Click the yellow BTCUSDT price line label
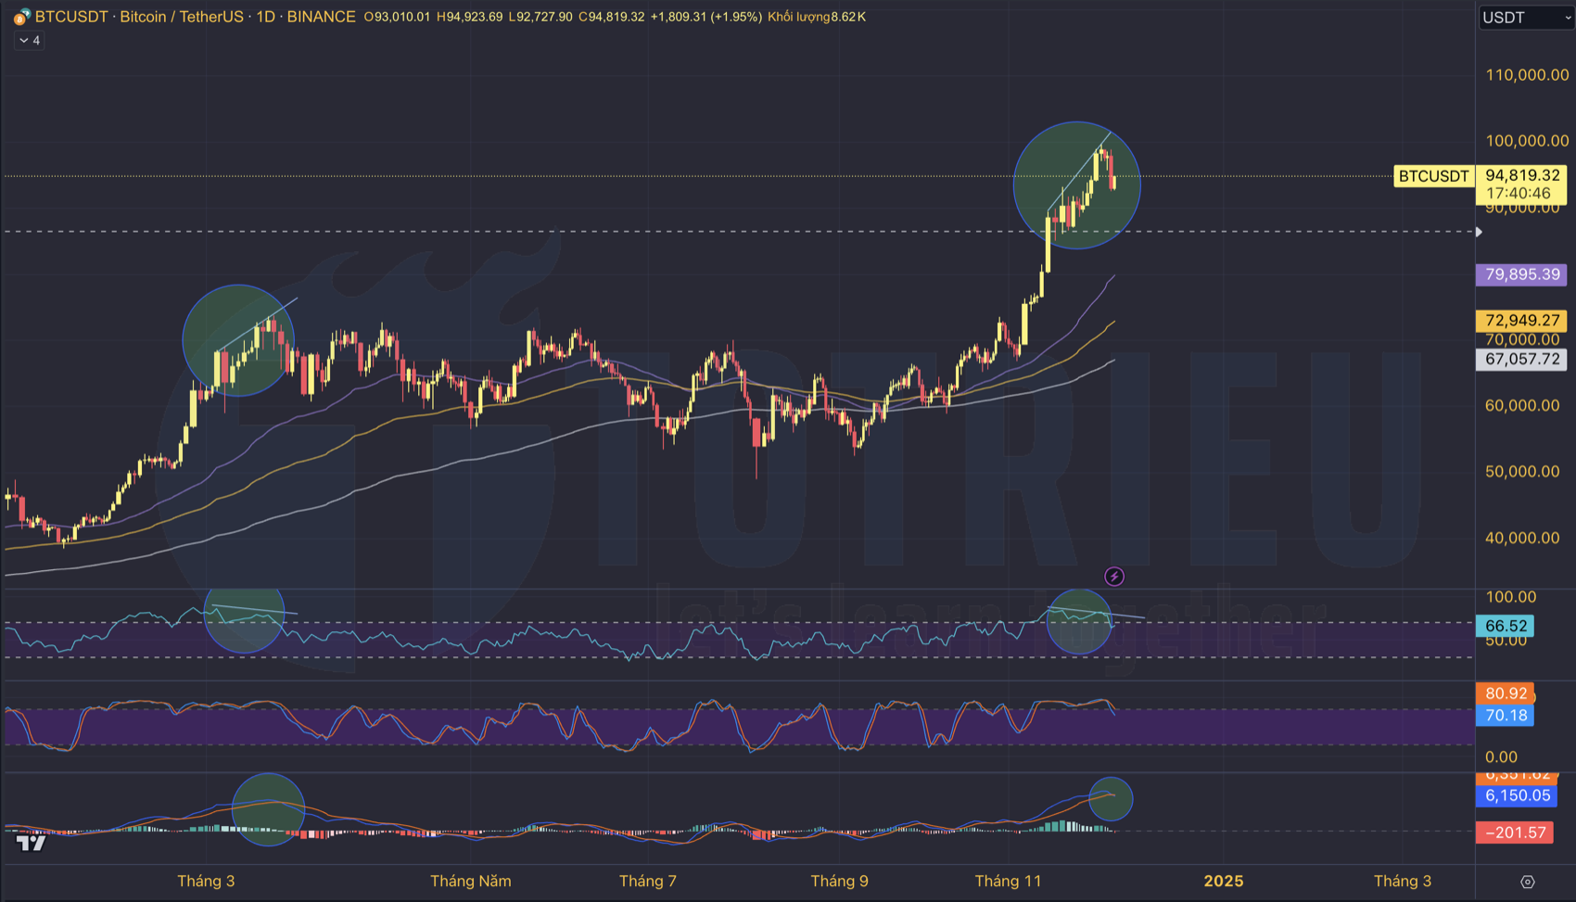This screenshot has width=1576, height=902. click(1433, 176)
